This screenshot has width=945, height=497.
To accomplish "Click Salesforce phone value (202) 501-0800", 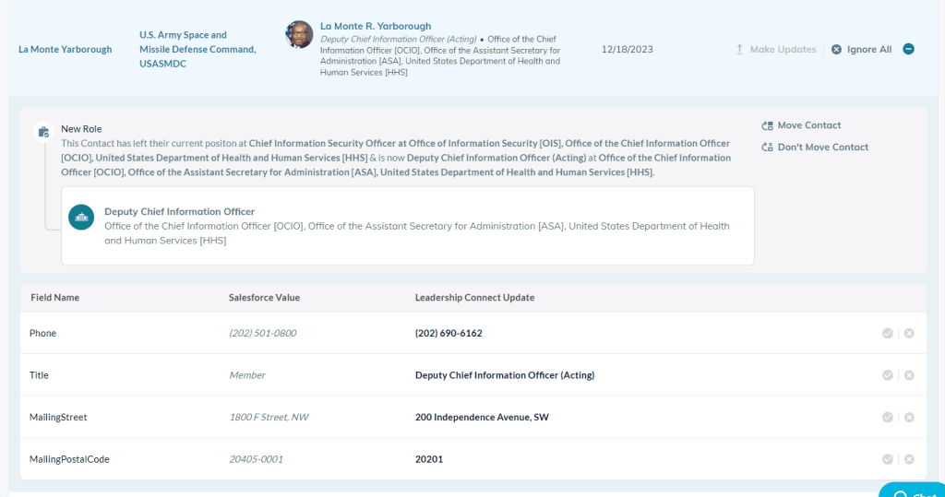I will 263,333.
